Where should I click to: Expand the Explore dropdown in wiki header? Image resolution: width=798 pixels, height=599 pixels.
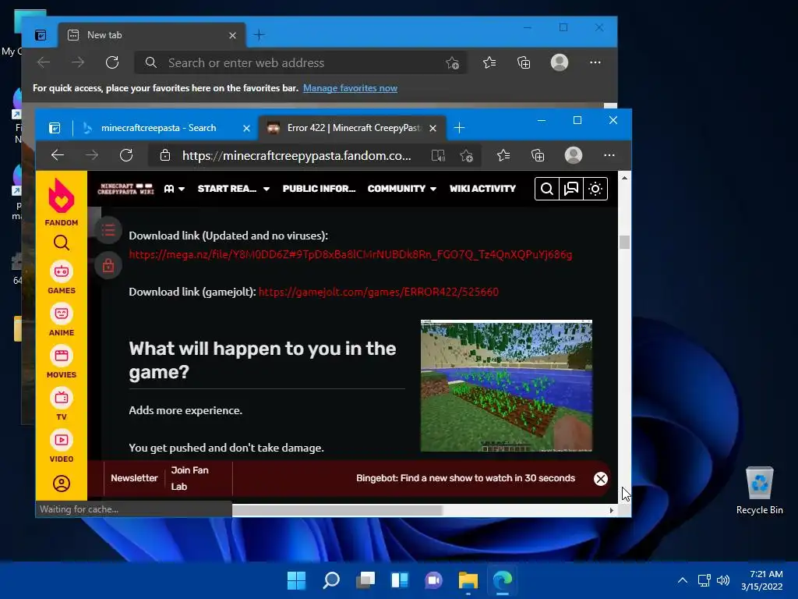click(x=174, y=189)
